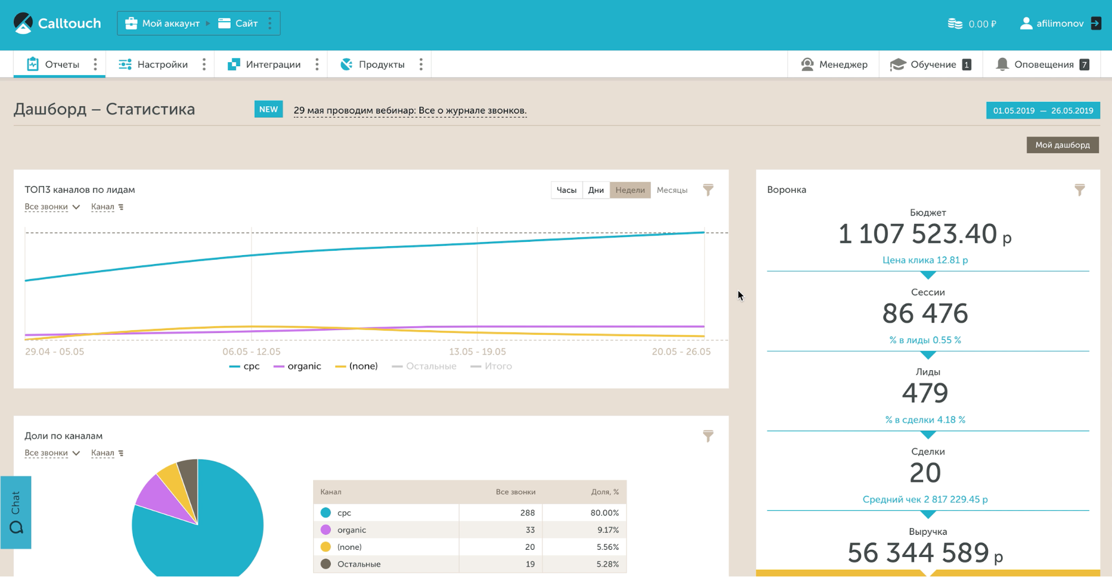This screenshot has height=577, width=1112.
Task: Open the filter on the ТОП3 каналов chart
Action: pyautogui.click(x=708, y=190)
